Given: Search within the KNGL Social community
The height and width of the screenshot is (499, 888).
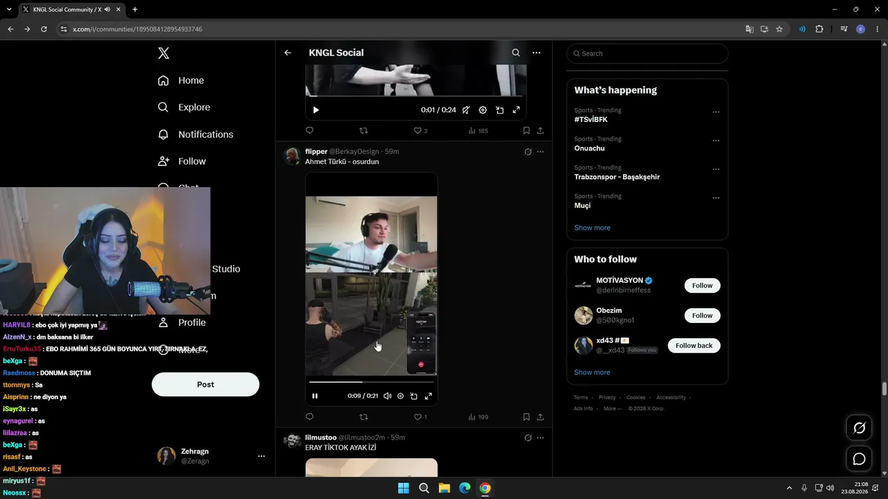Looking at the screenshot, I should point(515,53).
